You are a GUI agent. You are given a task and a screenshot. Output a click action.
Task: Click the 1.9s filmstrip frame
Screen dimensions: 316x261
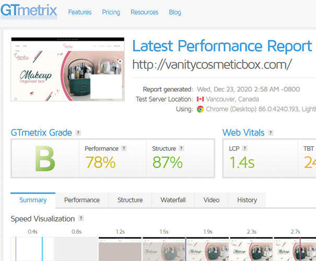point(207,249)
